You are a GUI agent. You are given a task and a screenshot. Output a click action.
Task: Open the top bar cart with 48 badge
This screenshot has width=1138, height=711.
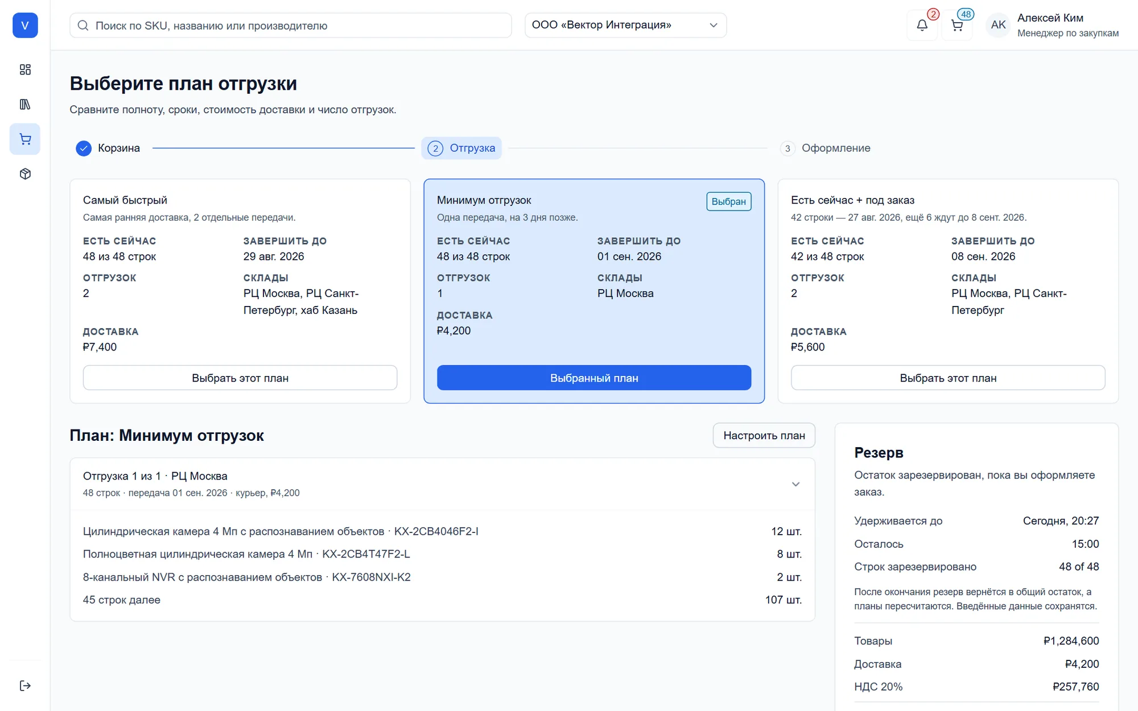(957, 25)
